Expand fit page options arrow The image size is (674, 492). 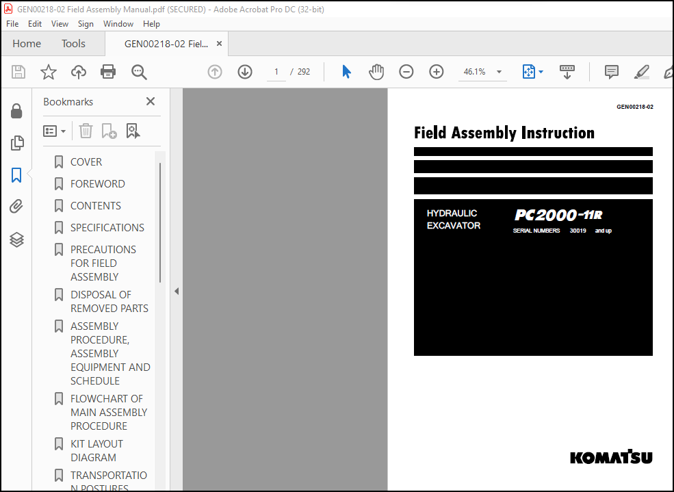[x=541, y=72]
